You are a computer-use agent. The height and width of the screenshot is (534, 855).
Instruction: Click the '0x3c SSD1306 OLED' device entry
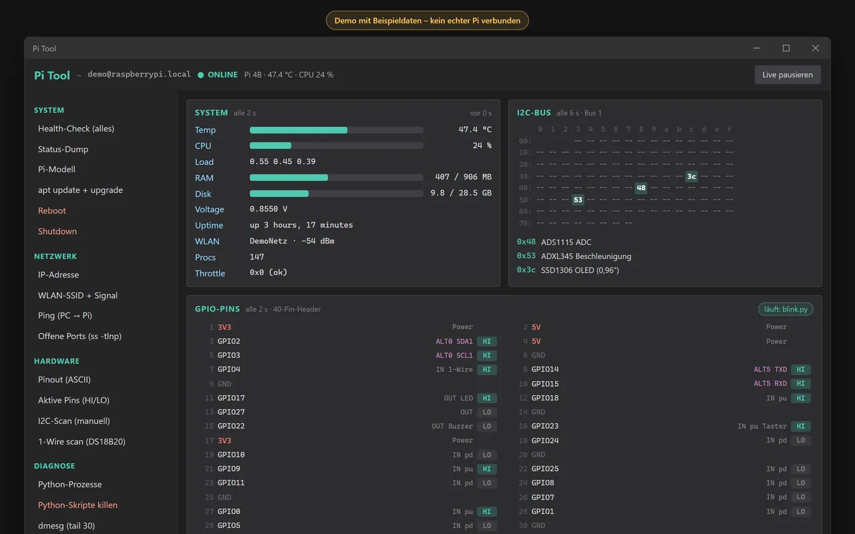click(x=568, y=270)
